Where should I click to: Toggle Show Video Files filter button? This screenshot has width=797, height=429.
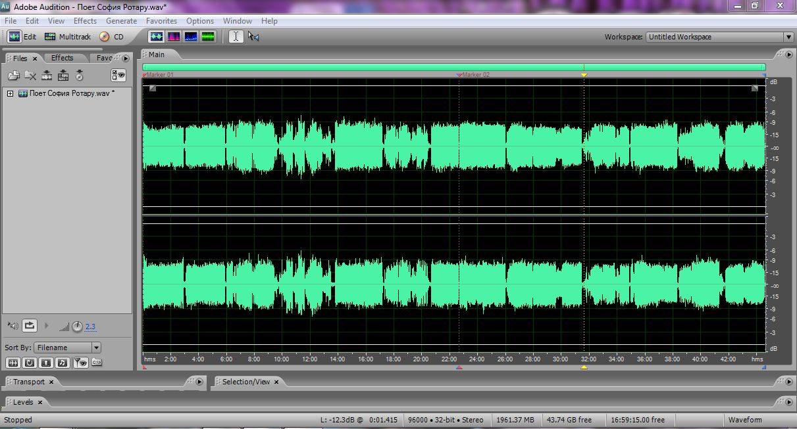[x=46, y=362]
